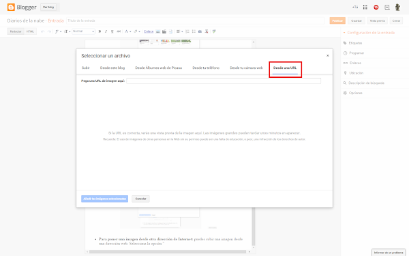Click the Ver blog button
Screen dimensions: 409x256
pyautogui.click(x=48, y=8)
